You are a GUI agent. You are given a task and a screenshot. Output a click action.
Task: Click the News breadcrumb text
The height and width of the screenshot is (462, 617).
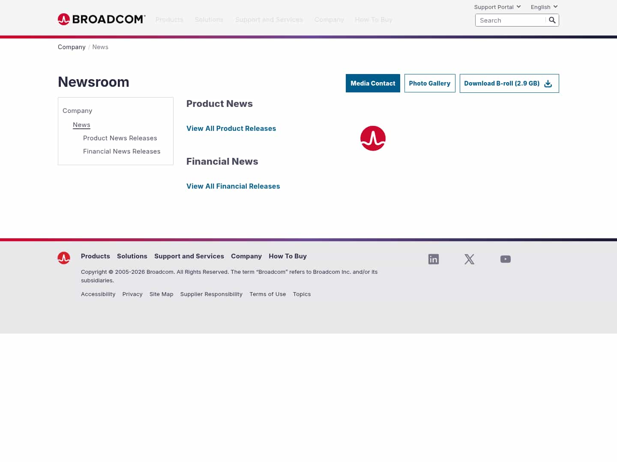click(x=100, y=47)
